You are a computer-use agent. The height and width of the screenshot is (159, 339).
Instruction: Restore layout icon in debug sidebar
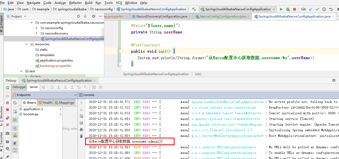click(x=7, y=142)
